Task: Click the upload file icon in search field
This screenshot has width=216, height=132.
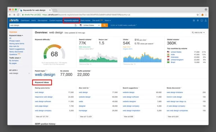Action: click(x=75, y=25)
